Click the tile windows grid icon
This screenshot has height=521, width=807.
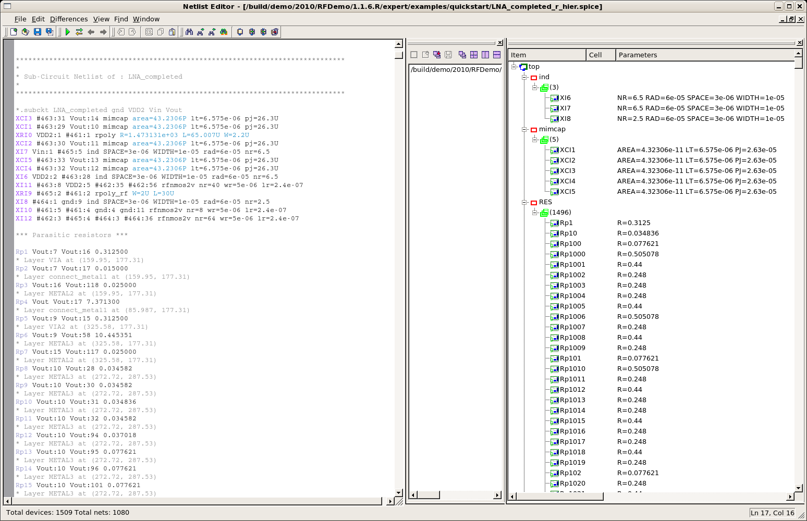click(474, 55)
